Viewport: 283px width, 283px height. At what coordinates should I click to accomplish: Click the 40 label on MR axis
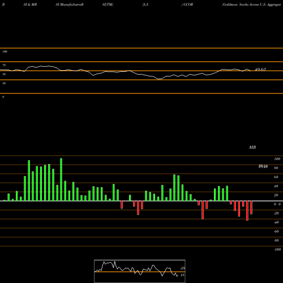point(276,186)
